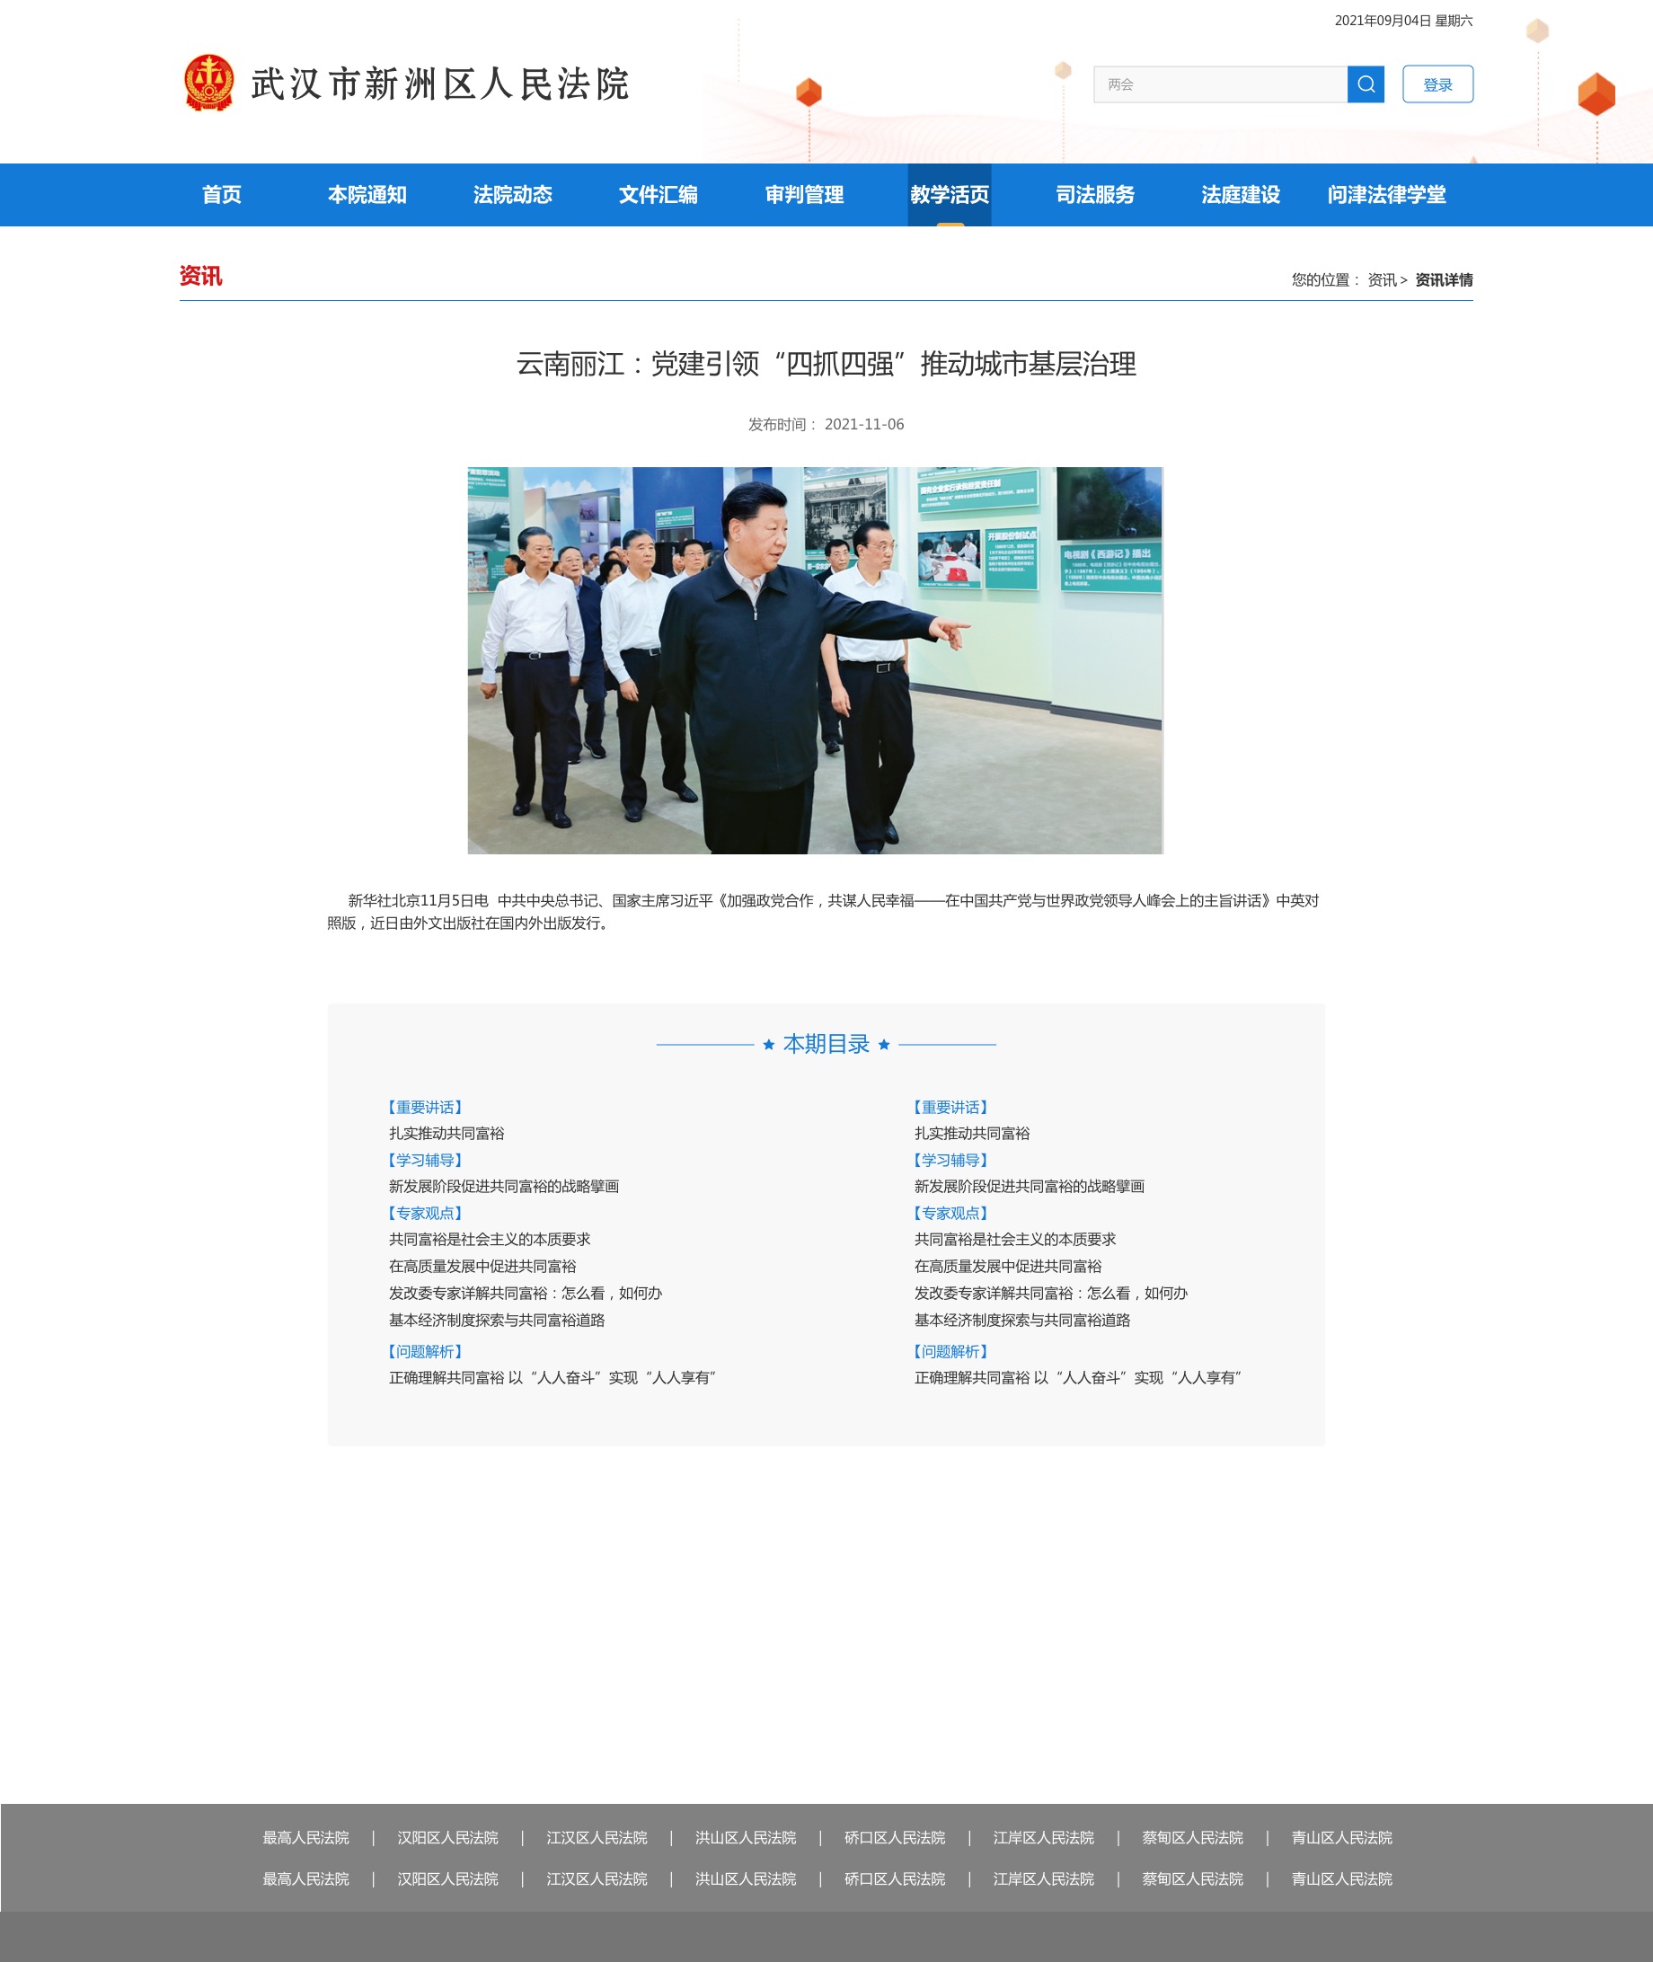Click the 本期目录 directory heading
This screenshot has width=1653, height=1962.
(826, 1044)
